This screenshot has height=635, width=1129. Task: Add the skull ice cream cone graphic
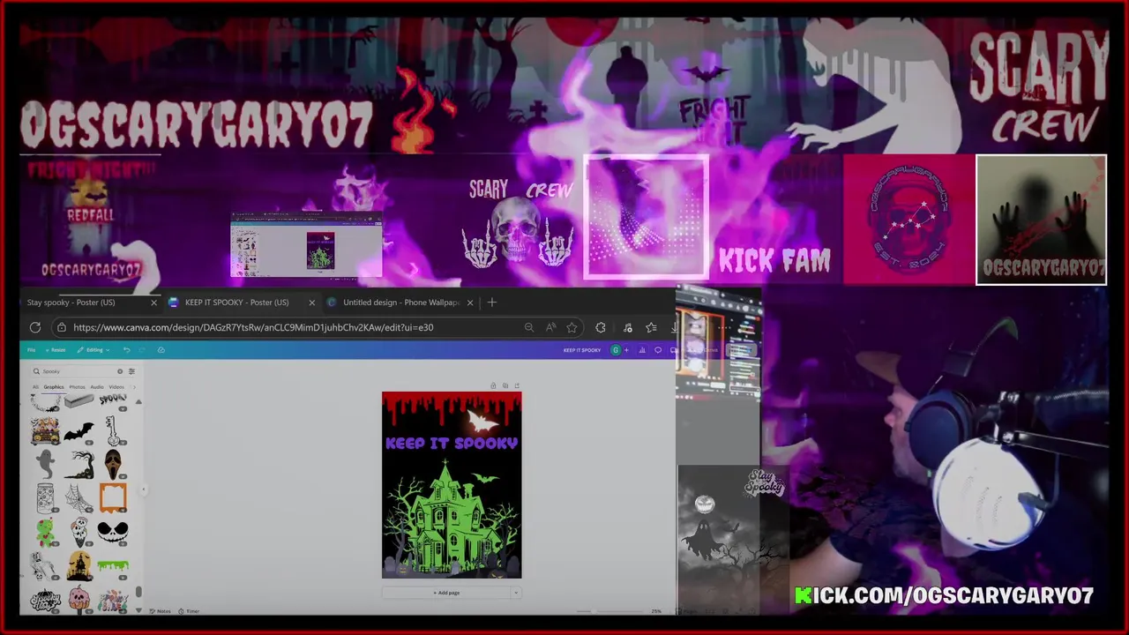tap(79, 532)
